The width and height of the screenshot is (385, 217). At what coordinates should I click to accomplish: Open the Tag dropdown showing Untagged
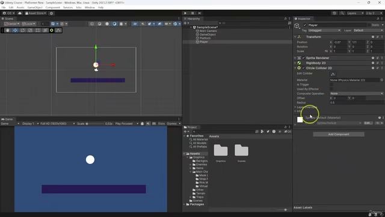[x=324, y=30]
